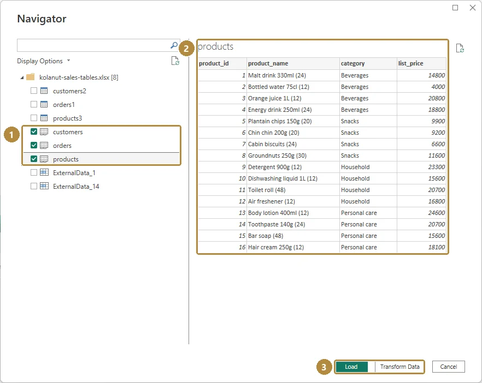The image size is (482, 383).
Task: Uncheck the customers checkbox
Action: click(x=34, y=131)
